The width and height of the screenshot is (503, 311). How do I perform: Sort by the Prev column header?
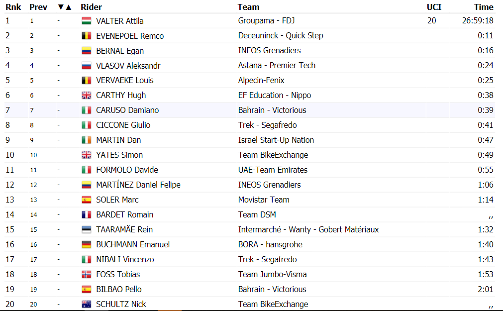[x=38, y=7]
